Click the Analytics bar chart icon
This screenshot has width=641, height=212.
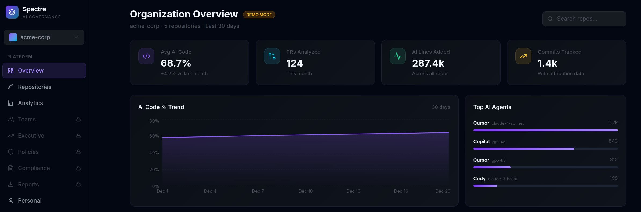tap(11, 103)
